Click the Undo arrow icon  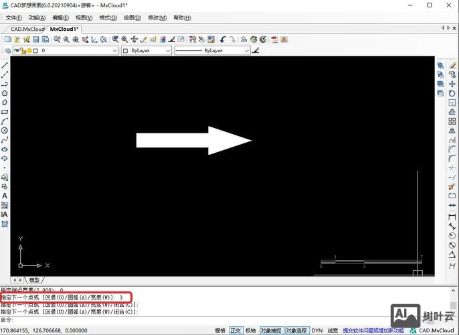(x=223, y=40)
